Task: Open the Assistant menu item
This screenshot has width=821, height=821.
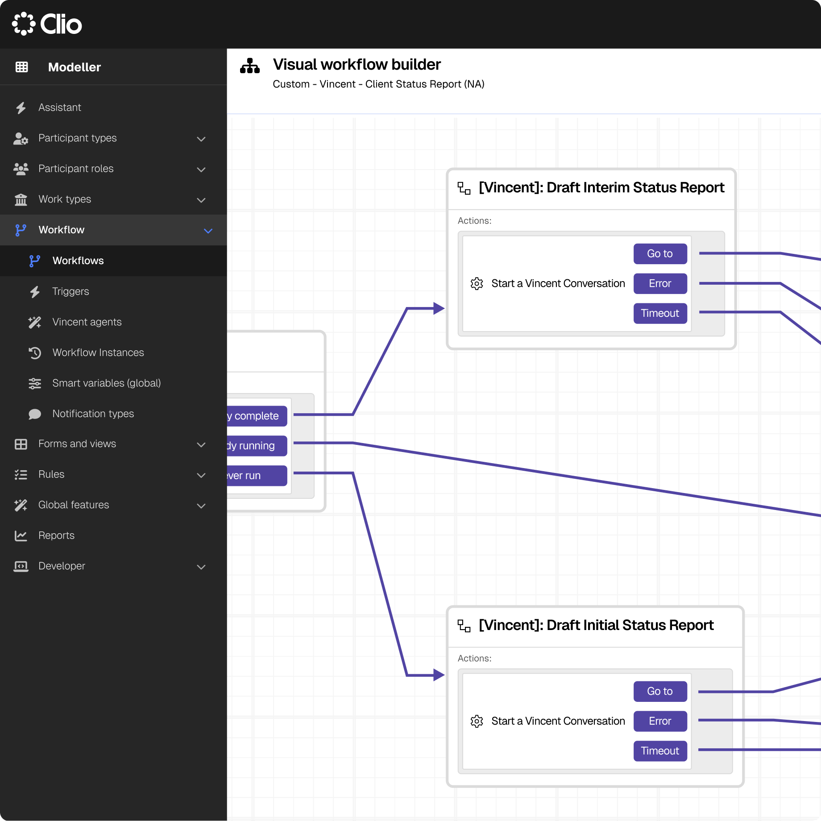Action: click(113, 108)
